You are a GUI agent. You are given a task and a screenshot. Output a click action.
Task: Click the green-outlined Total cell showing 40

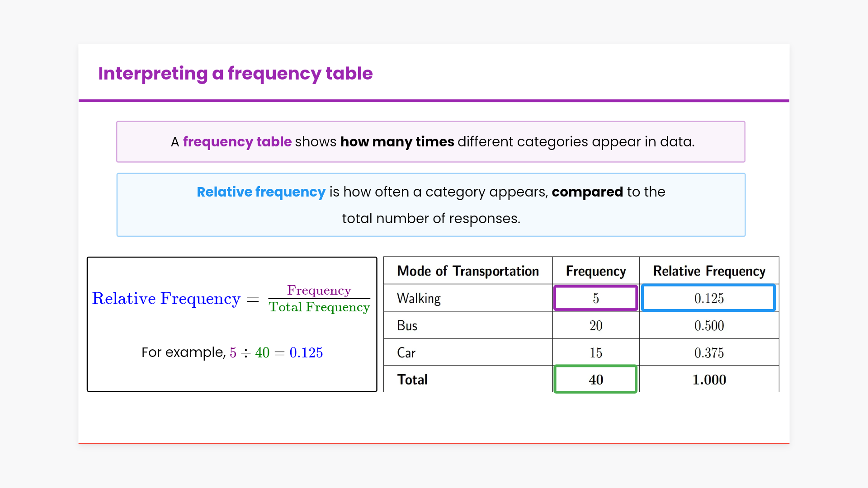[596, 380]
